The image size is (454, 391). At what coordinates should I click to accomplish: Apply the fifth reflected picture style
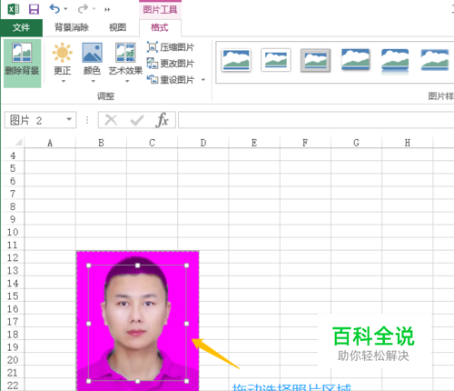pyautogui.click(x=395, y=61)
